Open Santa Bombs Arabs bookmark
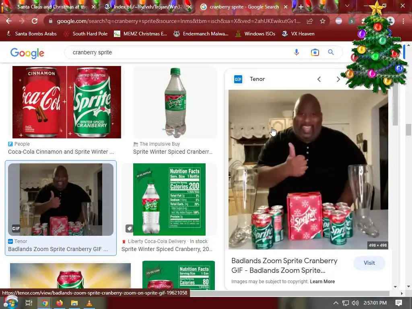The width and height of the screenshot is (412, 309). coord(31,34)
